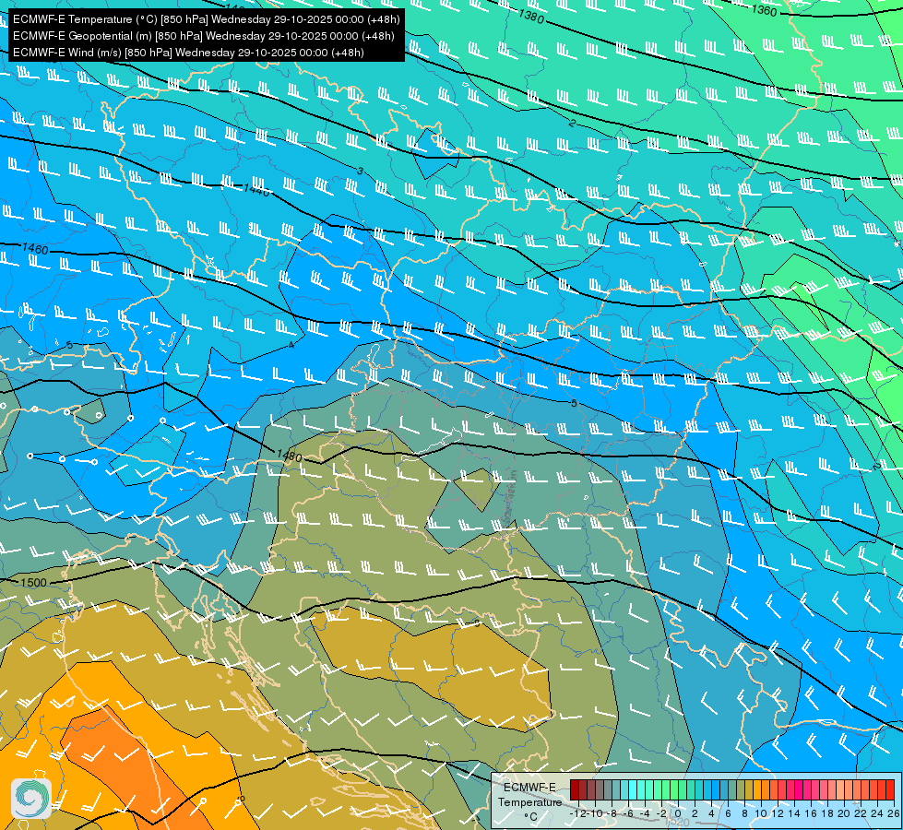The width and height of the screenshot is (903, 830).
Task: Click the 1380 geopotential contour label
Action: (531, 17)
